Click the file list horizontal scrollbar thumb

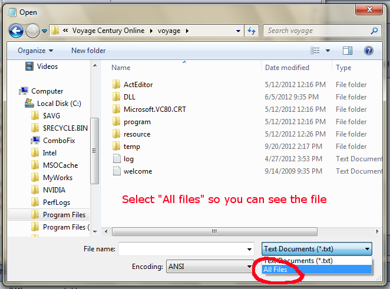(214, 231)
